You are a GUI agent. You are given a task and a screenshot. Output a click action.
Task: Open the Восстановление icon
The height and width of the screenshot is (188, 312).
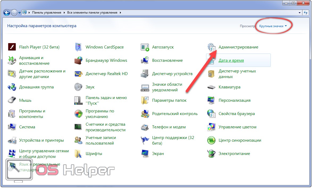pyautogui.click(x=145, y=60)
